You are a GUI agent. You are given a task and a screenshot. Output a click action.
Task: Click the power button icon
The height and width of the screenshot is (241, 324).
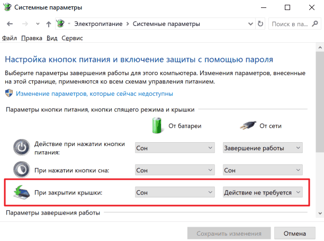tap(22, 147)
